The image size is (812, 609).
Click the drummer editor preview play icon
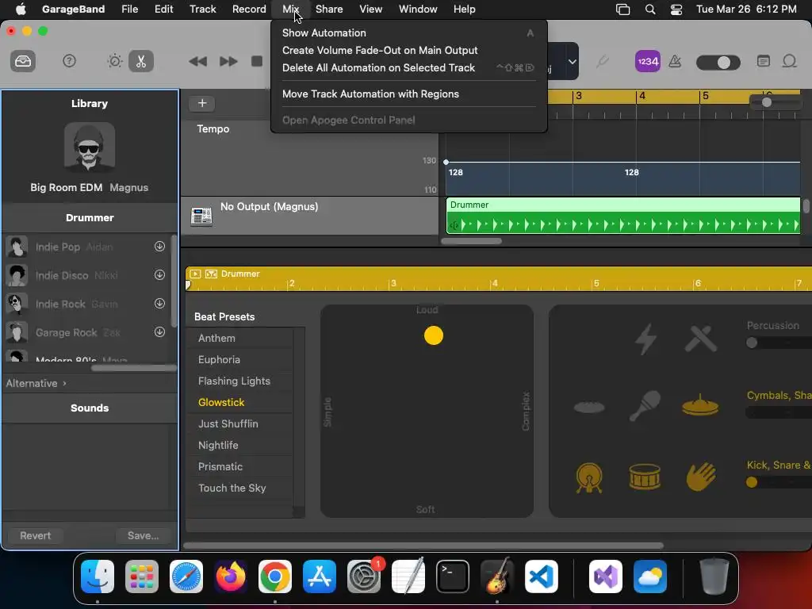pos(195,274)
